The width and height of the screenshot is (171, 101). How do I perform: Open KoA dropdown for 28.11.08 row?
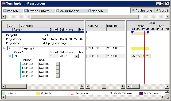[x=58, y=76]
